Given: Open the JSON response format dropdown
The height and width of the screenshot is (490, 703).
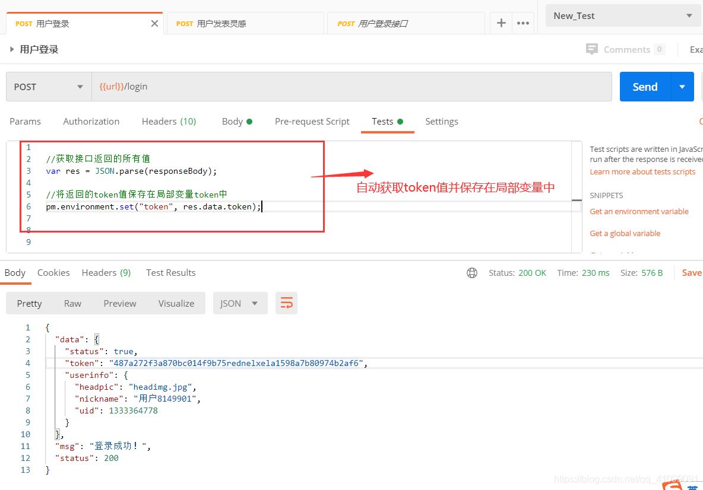Looking at the screenshot, I should coord(240,303).
